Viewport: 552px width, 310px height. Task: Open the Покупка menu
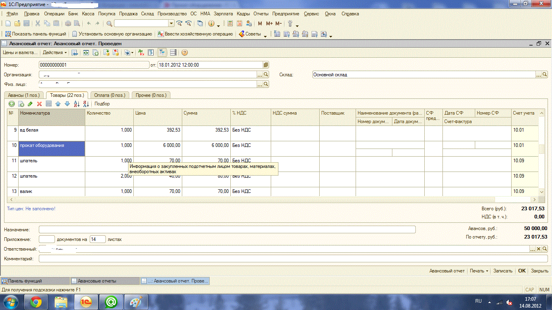tap(107, 14)
